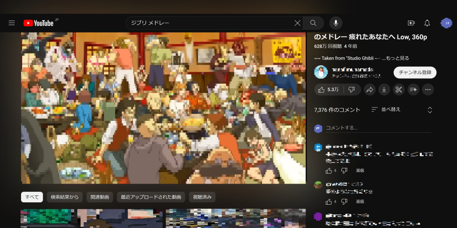Like the comment with the Minecraft avatar
The image size is (457, 228).
pos(329,201)
